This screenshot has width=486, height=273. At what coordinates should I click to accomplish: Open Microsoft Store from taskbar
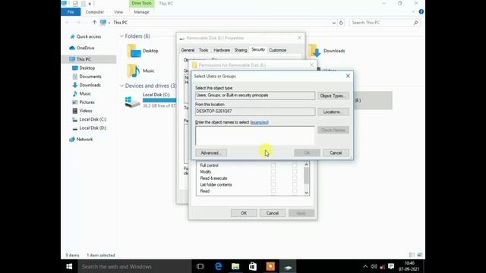click(253, 266)
